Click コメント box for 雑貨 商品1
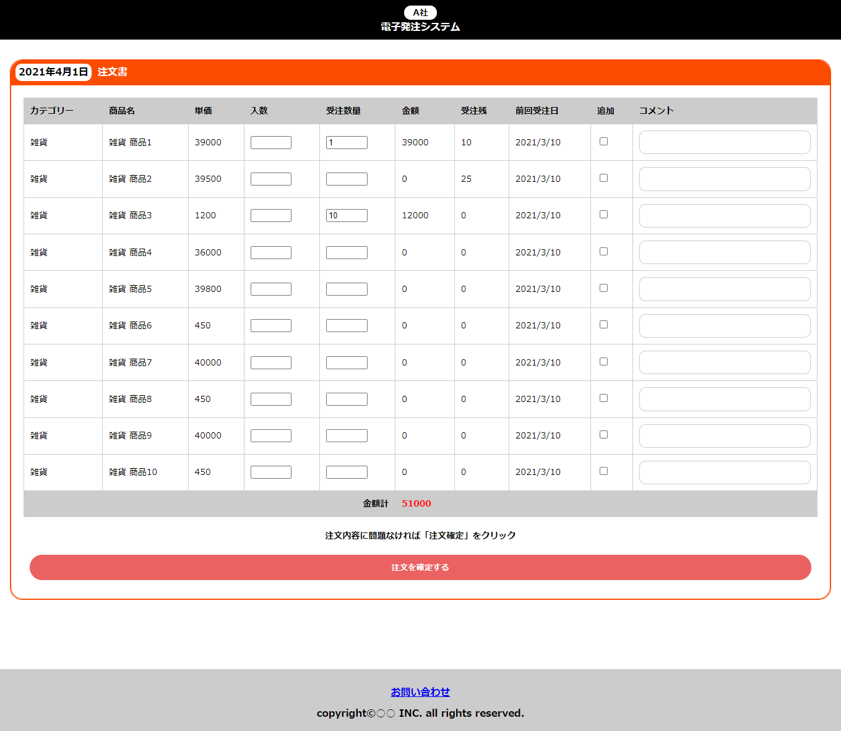Screen dimensions: 841x731 coord(725,142)
